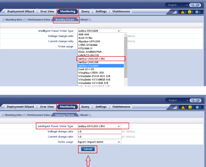Click Current change ratio field showing 1.0
Image resolution: width=206 pixels, height=167 pixels.
(99, 137)
